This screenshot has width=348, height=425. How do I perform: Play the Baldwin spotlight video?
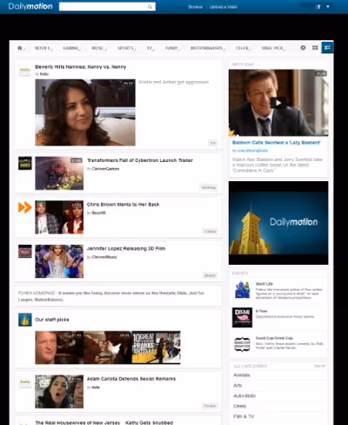pos(278,103)
